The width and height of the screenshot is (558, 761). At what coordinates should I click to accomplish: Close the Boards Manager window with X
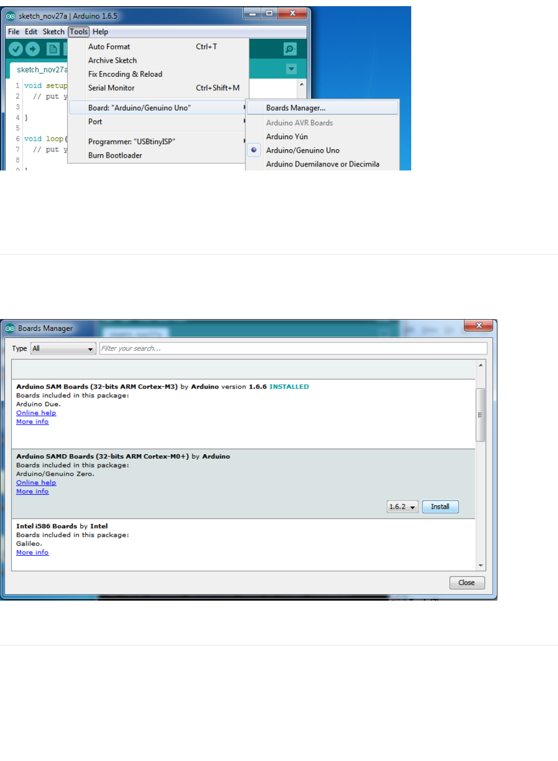(x=478, y=325)
